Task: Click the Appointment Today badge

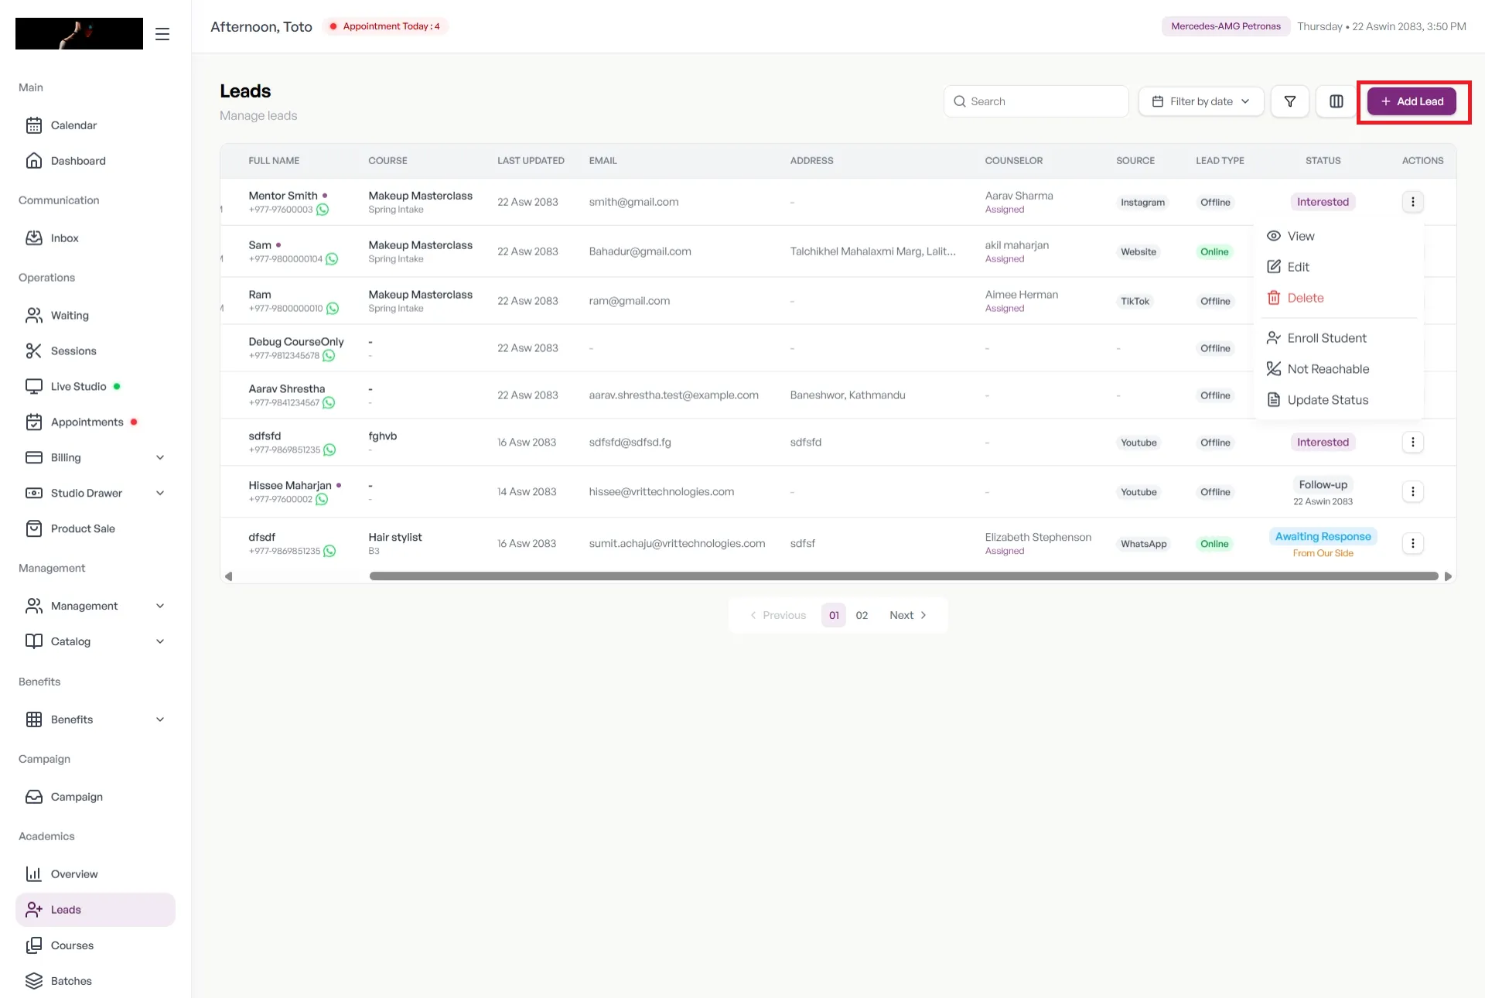Action: (385, 26)
